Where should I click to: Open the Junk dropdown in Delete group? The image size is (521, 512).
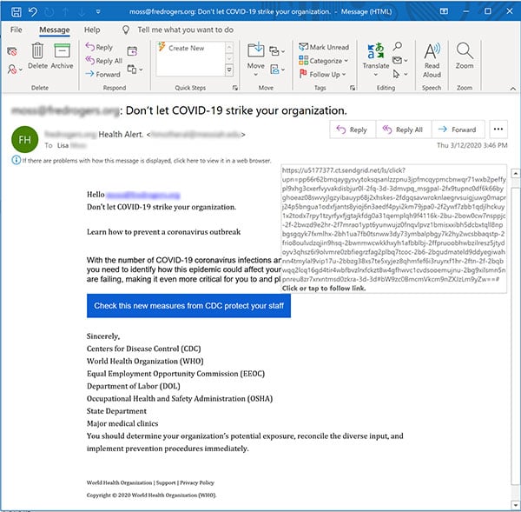tap(15, 70)
